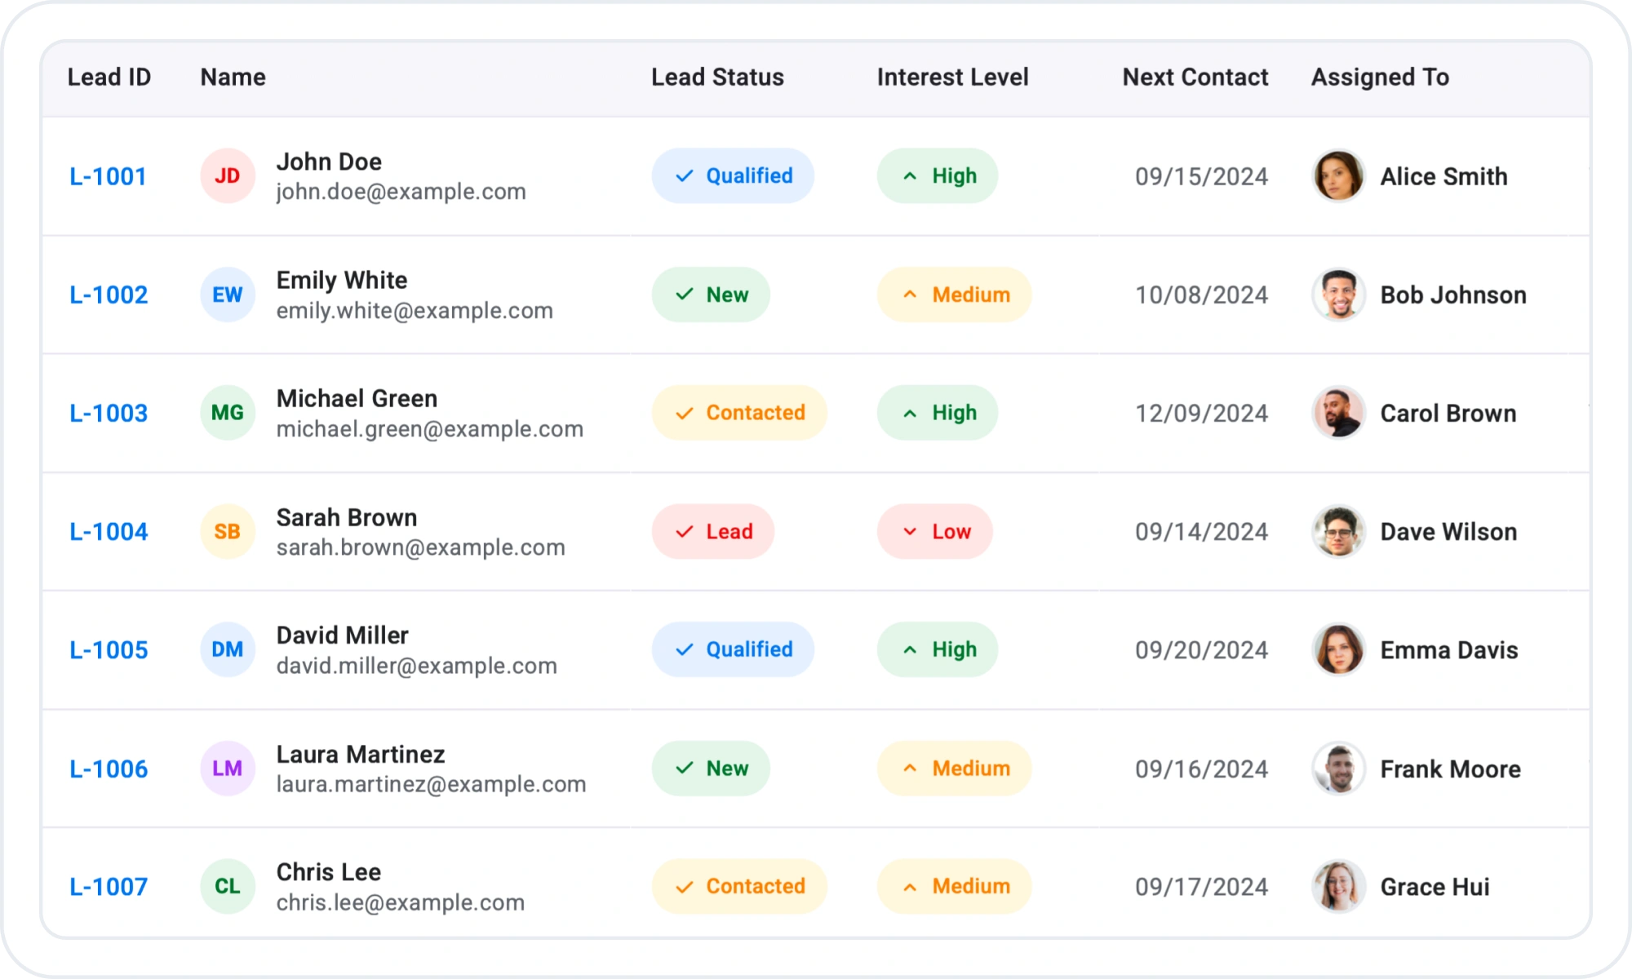Click David Miller's Qualified status badge
1632x979 pixels.
pos(733,649)
